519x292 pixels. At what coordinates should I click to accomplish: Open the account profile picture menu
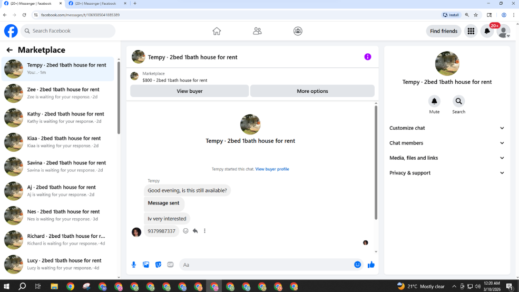pos(503,31)
